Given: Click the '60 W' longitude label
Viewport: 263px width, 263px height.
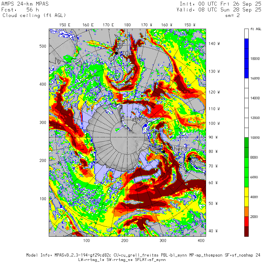Looking at the screenshot, I should pos(213,183).
